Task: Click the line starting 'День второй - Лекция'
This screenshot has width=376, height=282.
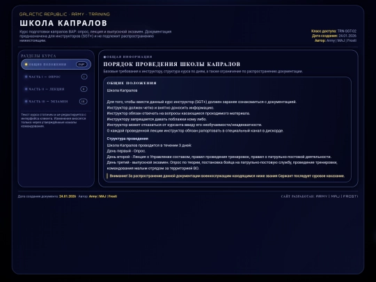Action: coord(219,157)
